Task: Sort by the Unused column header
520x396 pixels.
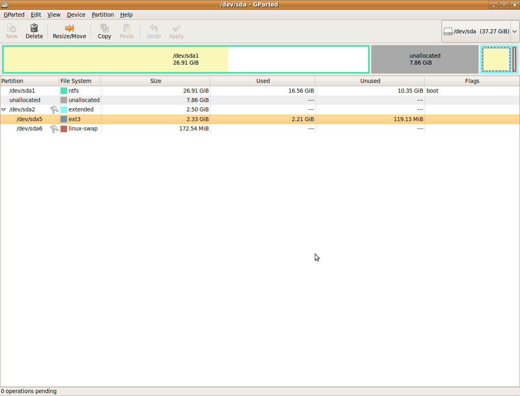Action: tap(370, 81)
